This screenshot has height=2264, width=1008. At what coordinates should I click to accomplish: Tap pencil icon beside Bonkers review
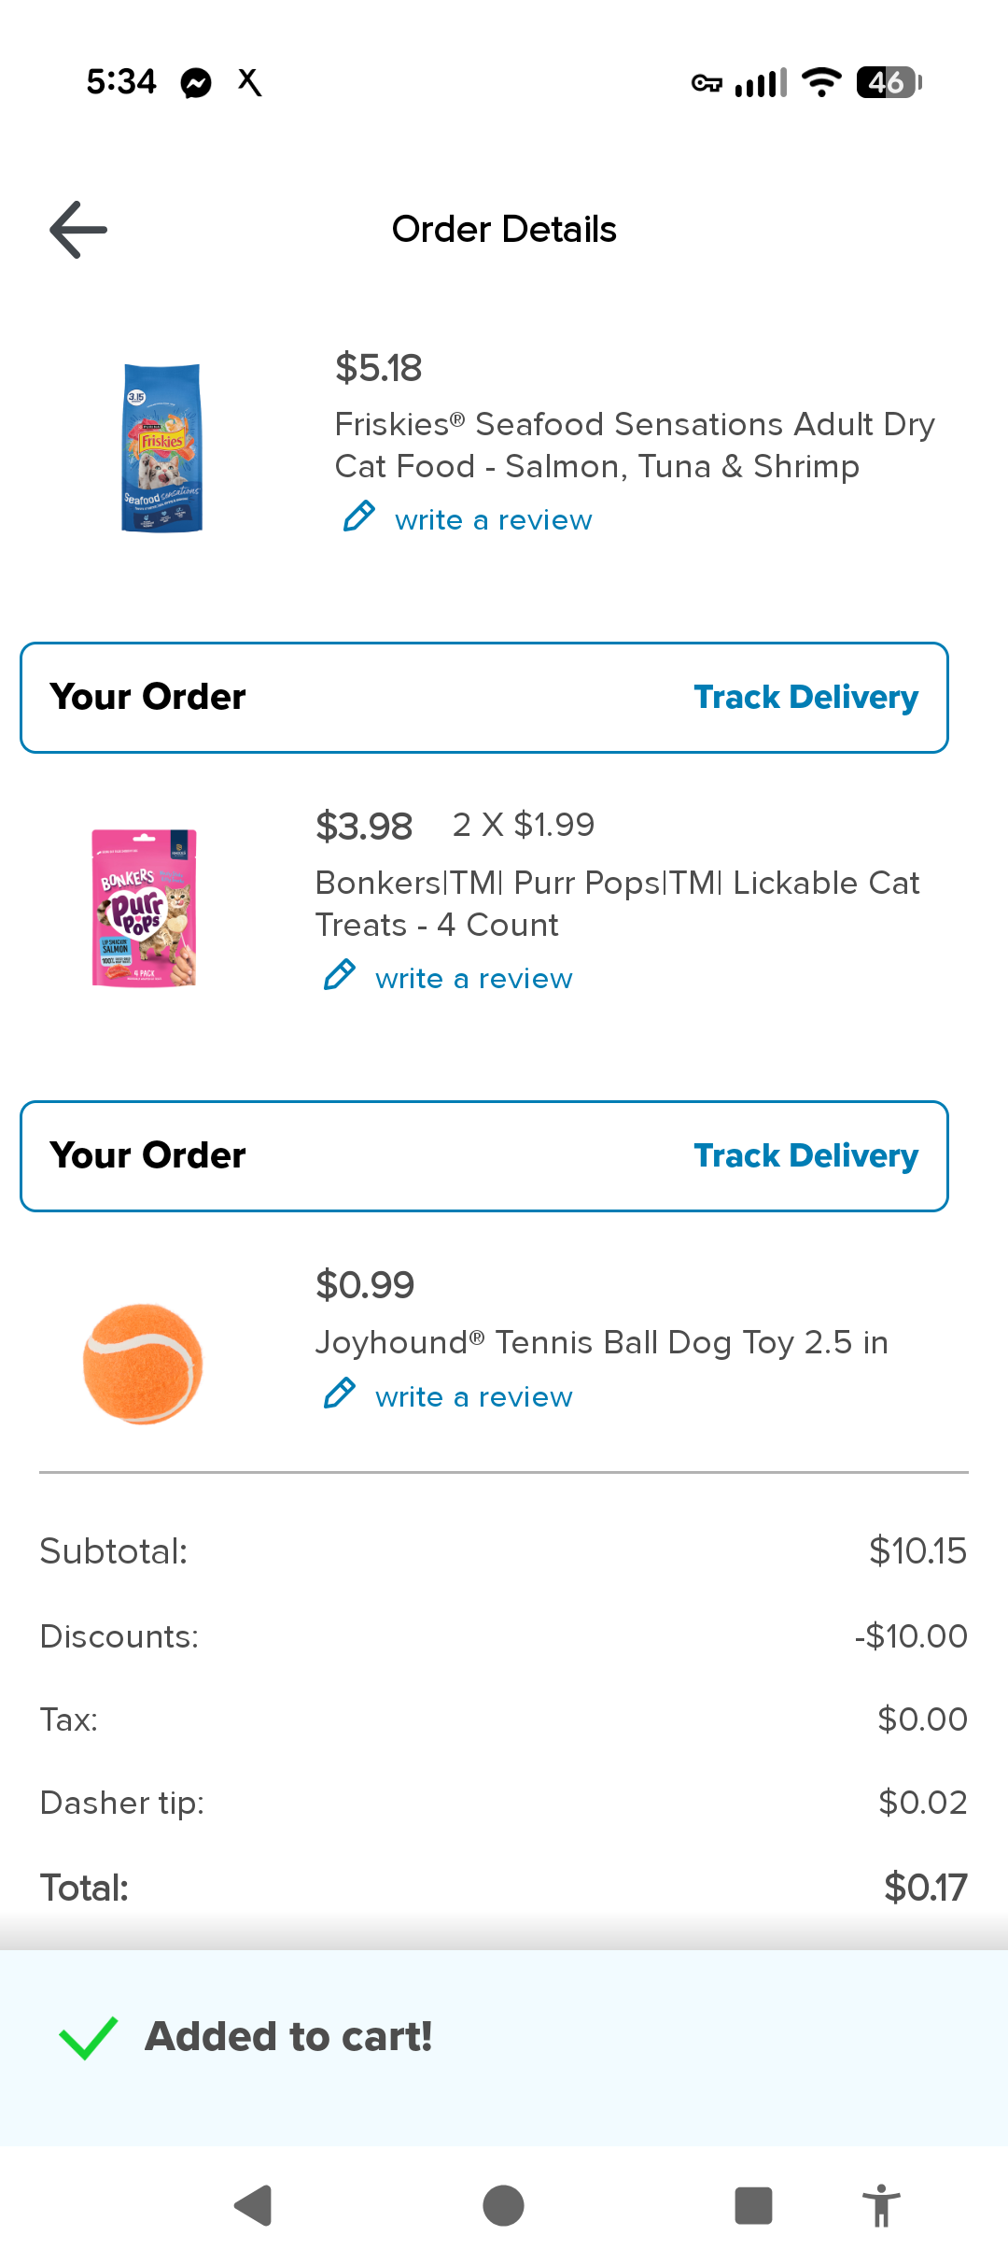(x=340, y=975)
